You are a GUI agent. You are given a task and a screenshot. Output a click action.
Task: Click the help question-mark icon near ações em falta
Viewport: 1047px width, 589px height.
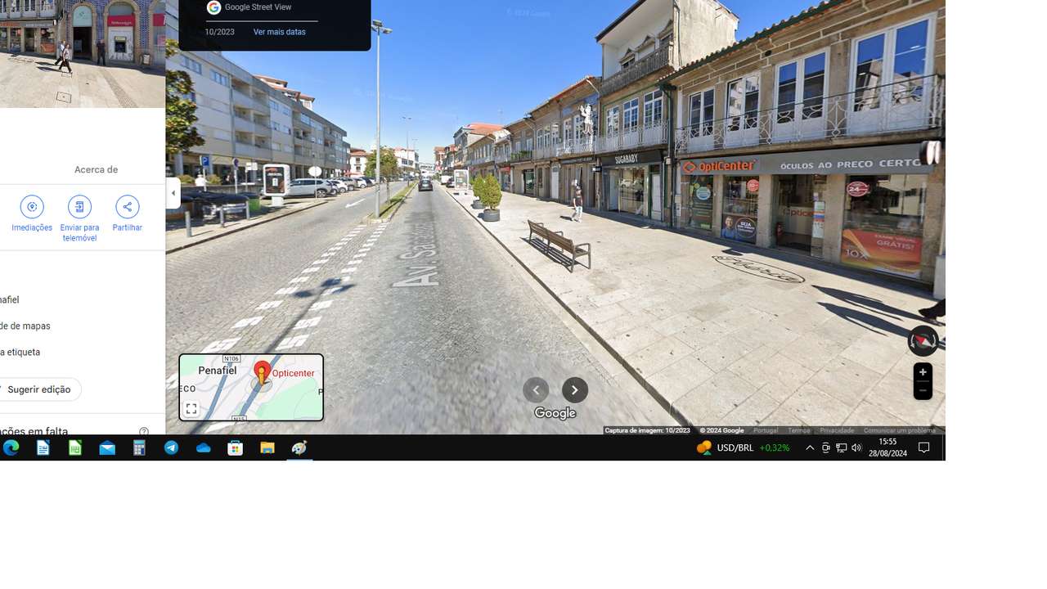[x=144, y=431]
